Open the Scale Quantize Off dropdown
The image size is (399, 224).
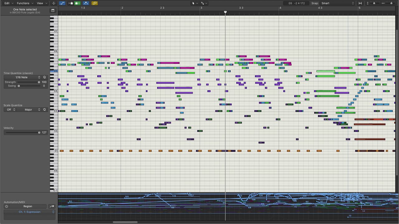(11, 110)
